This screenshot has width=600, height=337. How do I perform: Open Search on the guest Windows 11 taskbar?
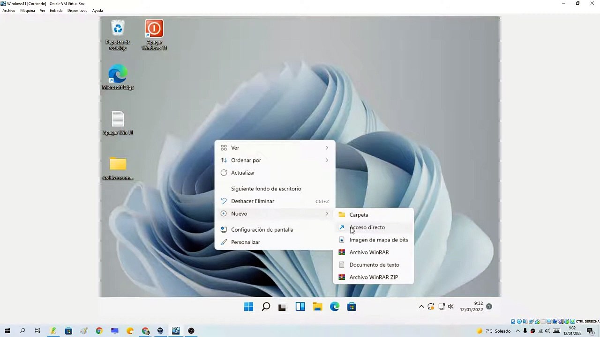[266, 307]
